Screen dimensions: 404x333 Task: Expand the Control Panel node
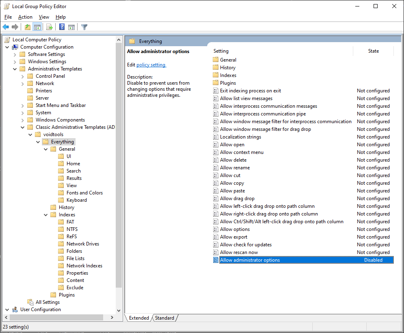(22, 77)
